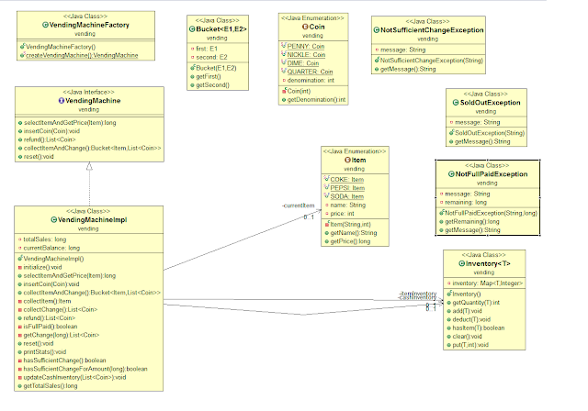Screen dimensions: 588x411
Task: Click the PENNY constant icon in Coin
Action: click(284, 46)
